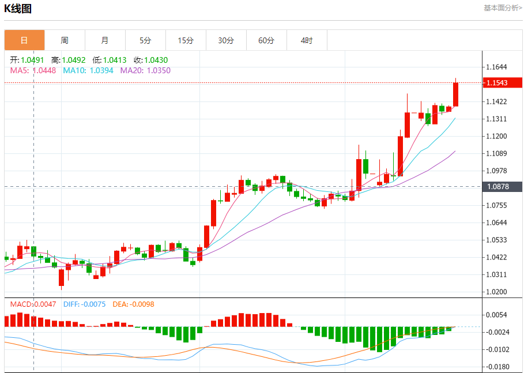The image size is (524, 373).
Task: Click the DIFF:-0.0075 indicator label
Action: click(x=84, y=304)
